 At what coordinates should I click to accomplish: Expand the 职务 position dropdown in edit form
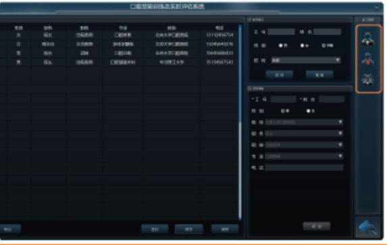click(x=304, y=134)
